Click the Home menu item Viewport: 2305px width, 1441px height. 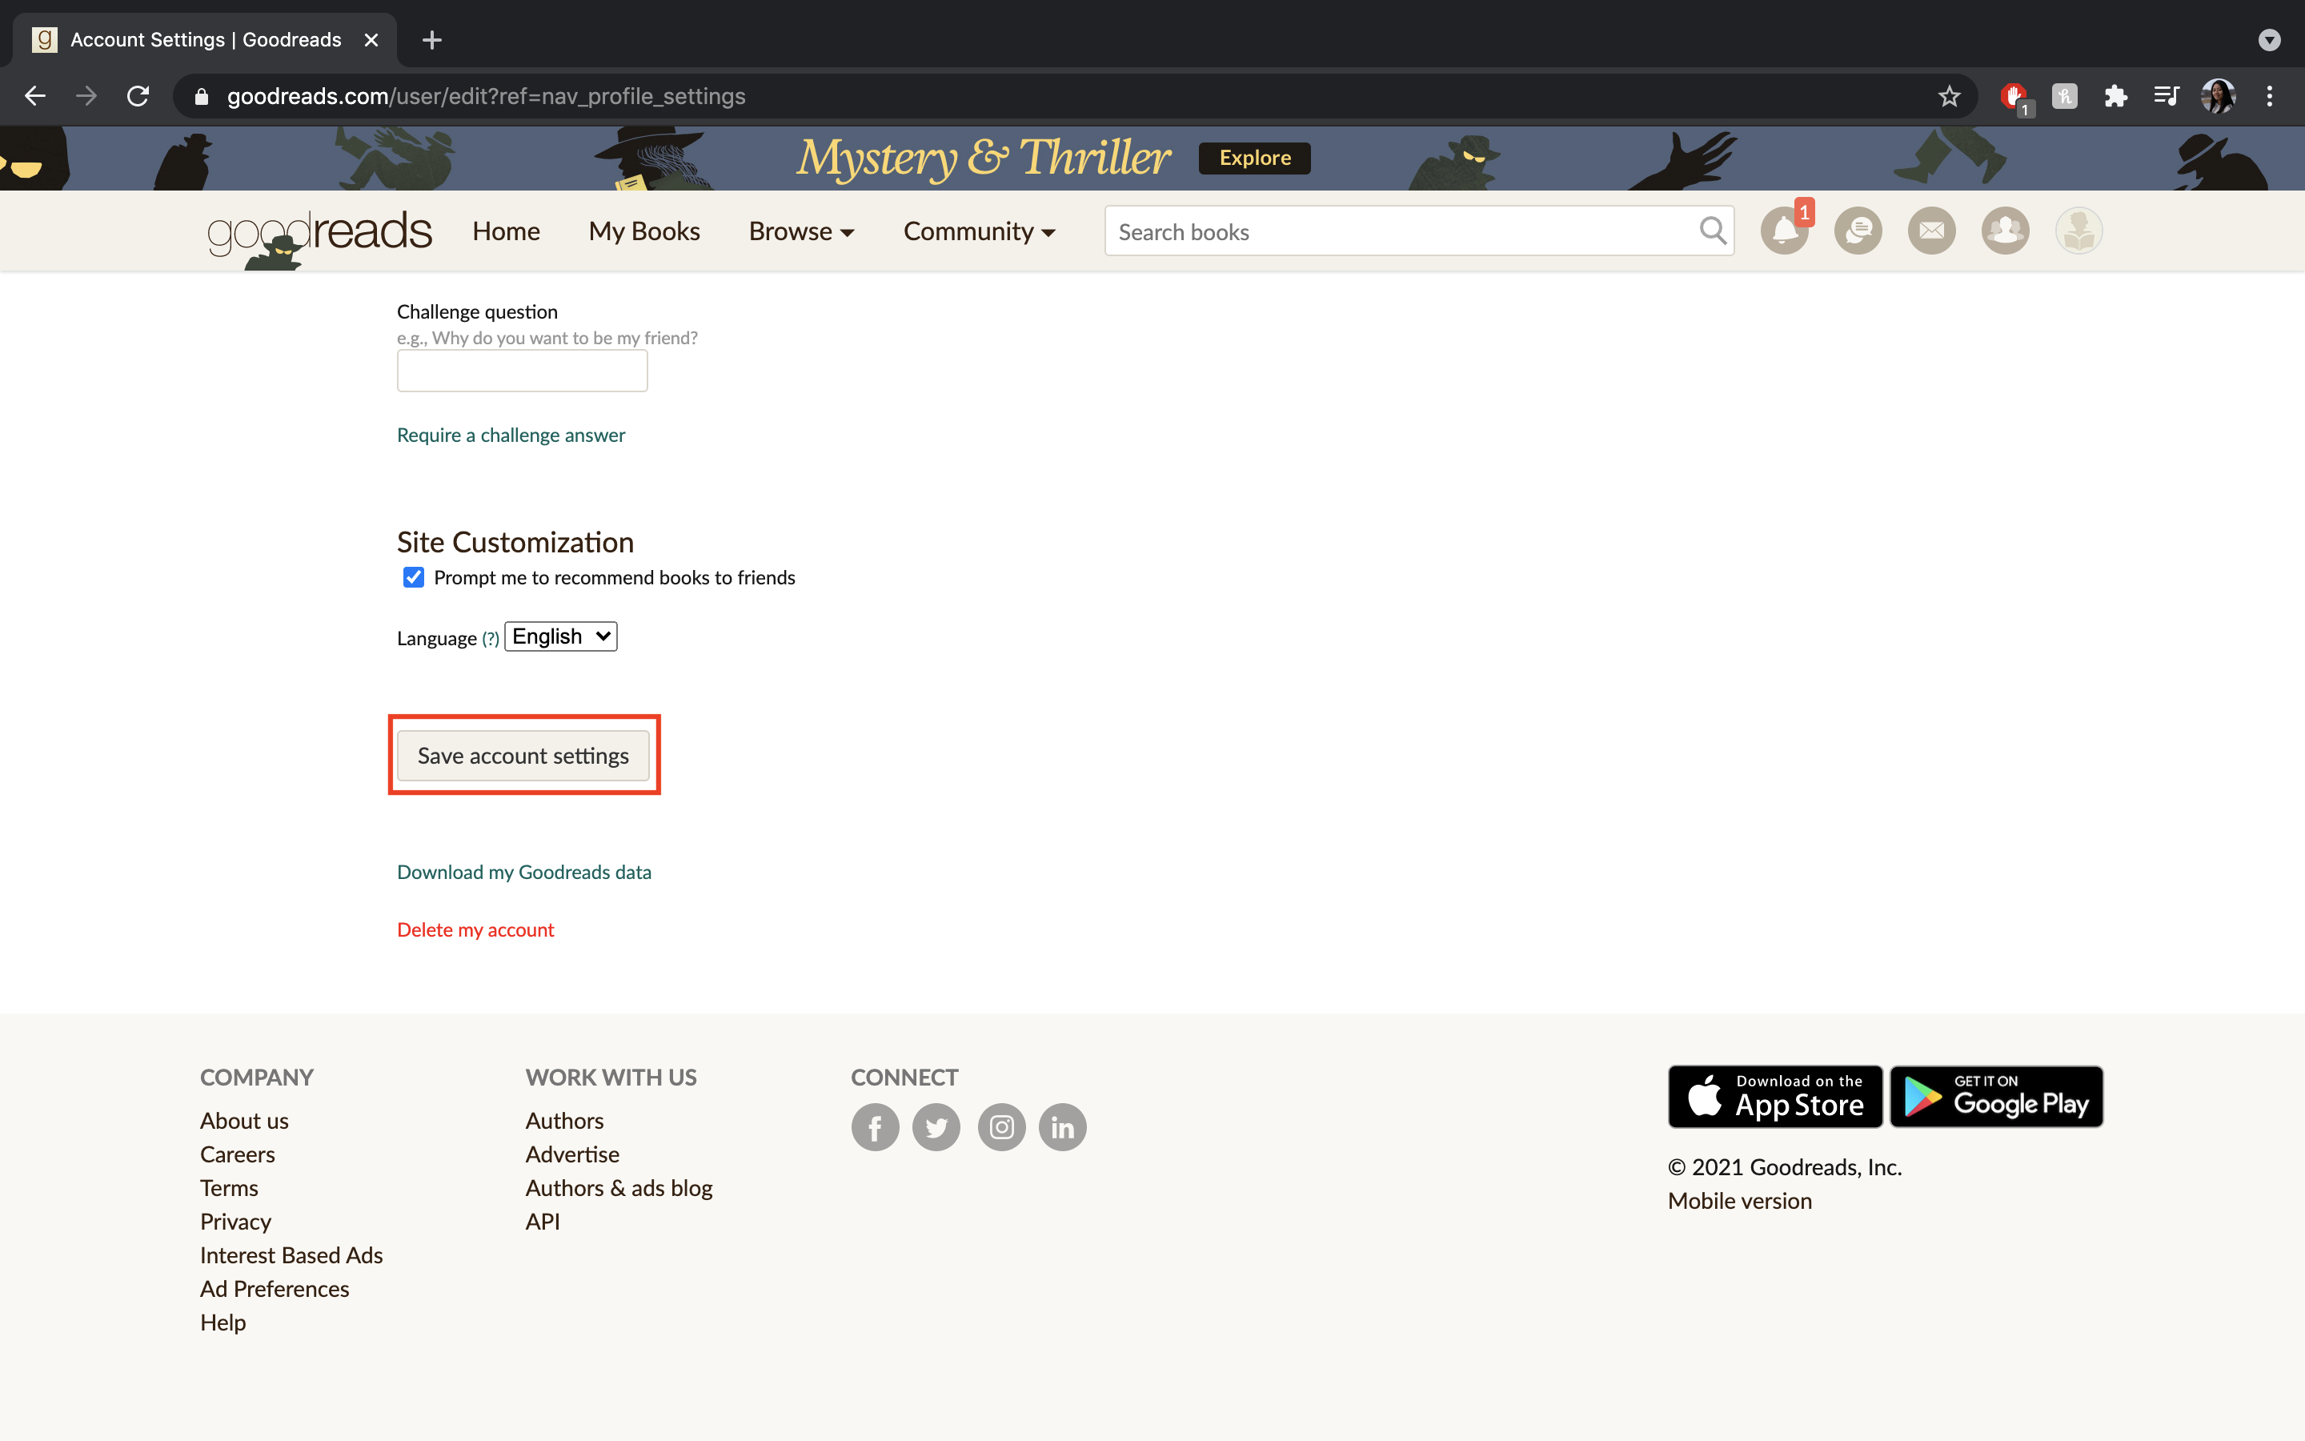click(506, 231)
